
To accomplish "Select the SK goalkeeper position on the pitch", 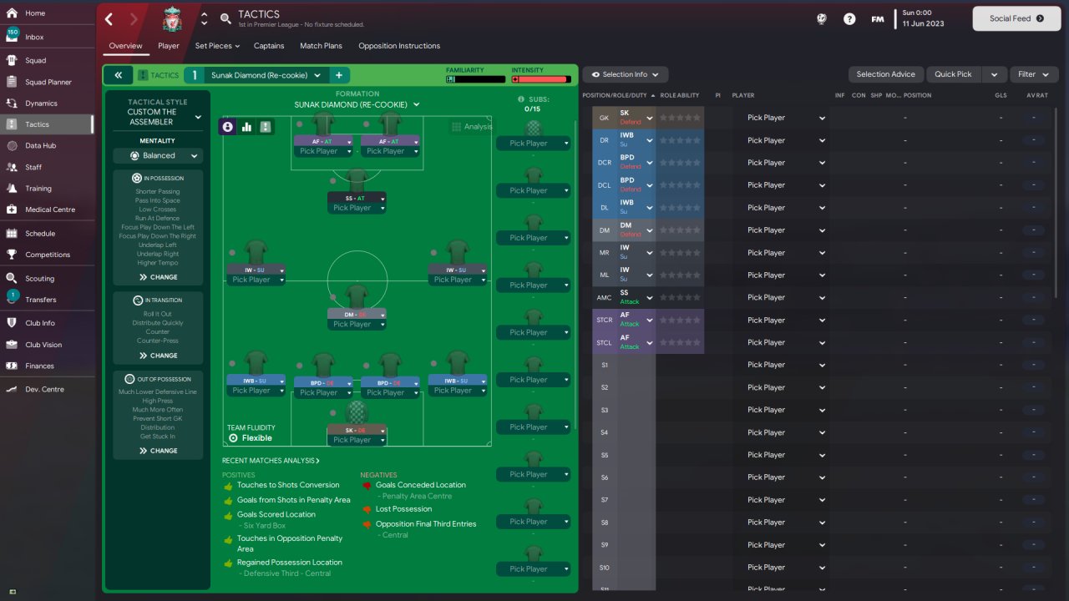I will pos(357,422).
